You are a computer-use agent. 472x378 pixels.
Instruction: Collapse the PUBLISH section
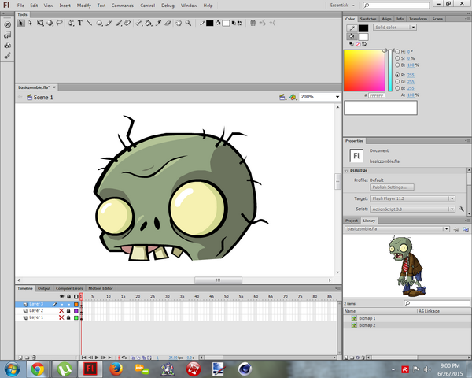(x=346, y=171)
